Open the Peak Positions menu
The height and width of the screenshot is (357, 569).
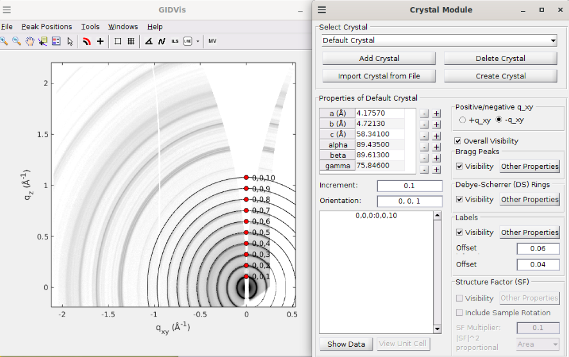click(x=46, y=26)
